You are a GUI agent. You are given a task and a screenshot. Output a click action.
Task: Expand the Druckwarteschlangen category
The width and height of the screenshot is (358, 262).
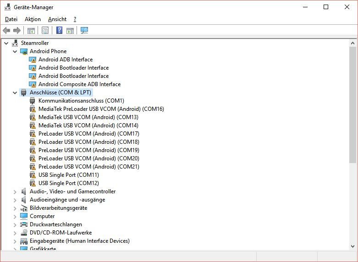tap(15, 224)
